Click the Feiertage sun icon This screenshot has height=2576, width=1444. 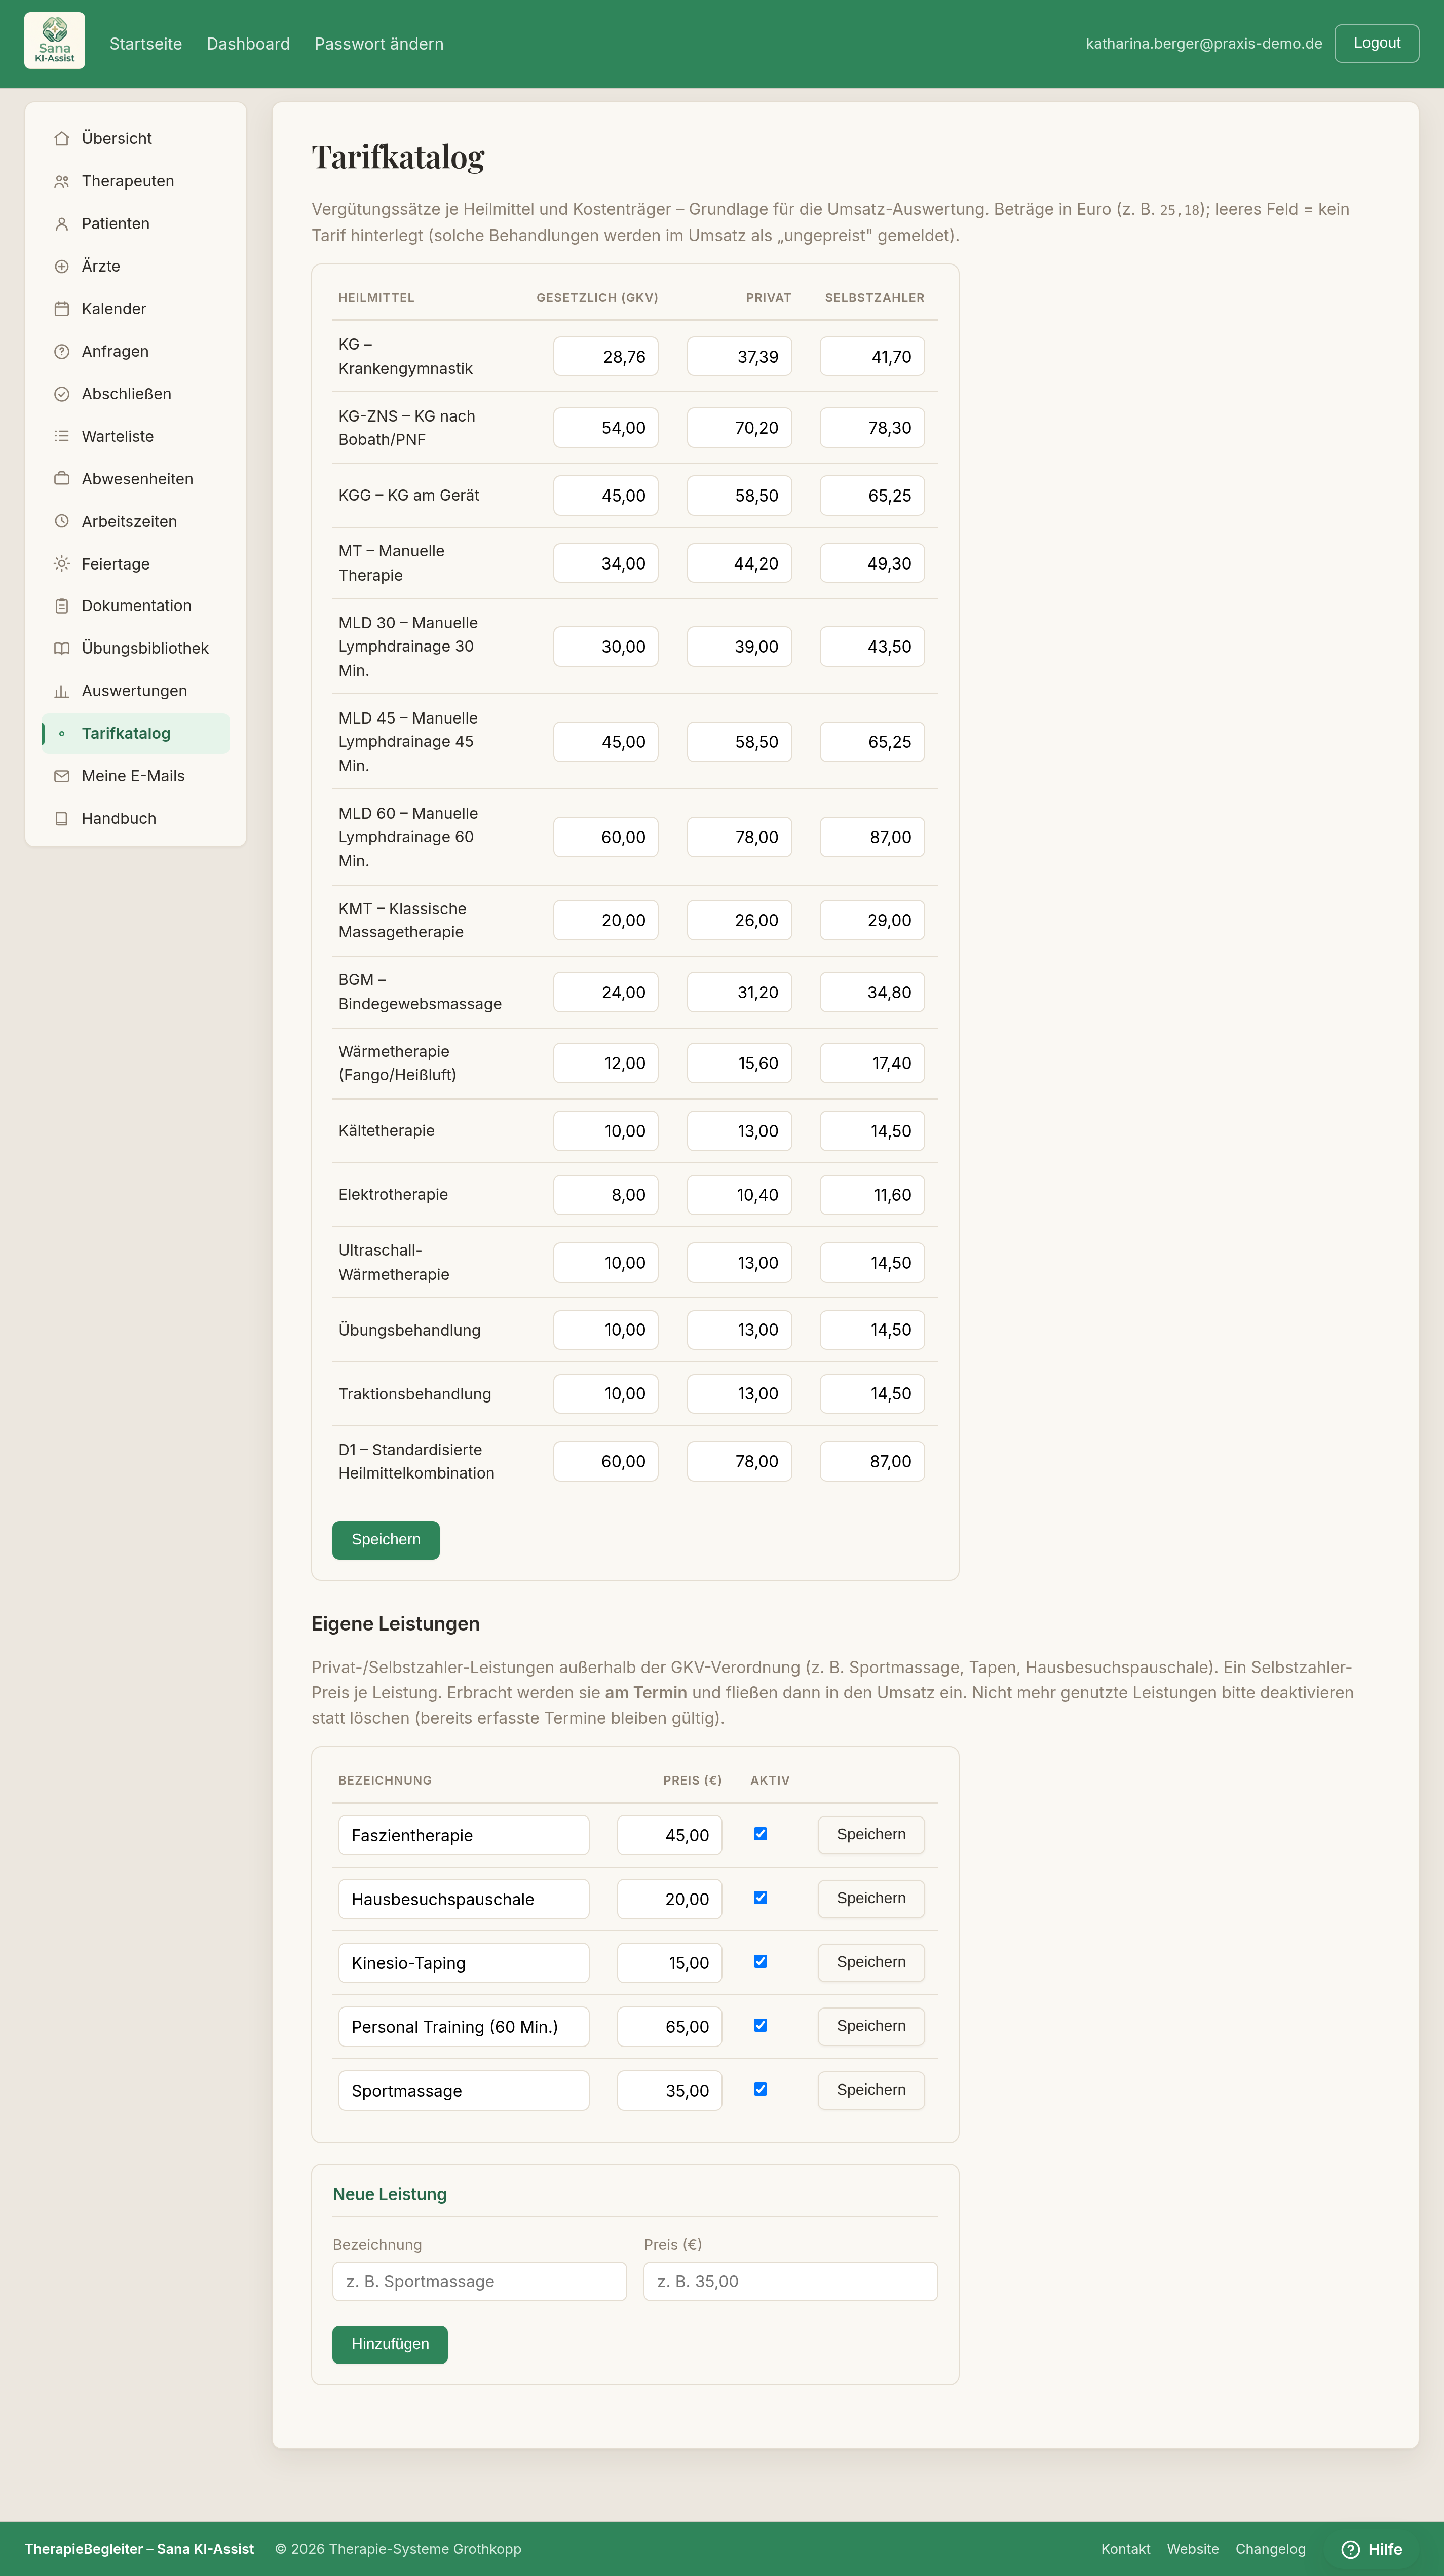click(x=62, y=564)
